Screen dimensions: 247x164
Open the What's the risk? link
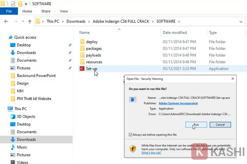[x=151, y=153]
